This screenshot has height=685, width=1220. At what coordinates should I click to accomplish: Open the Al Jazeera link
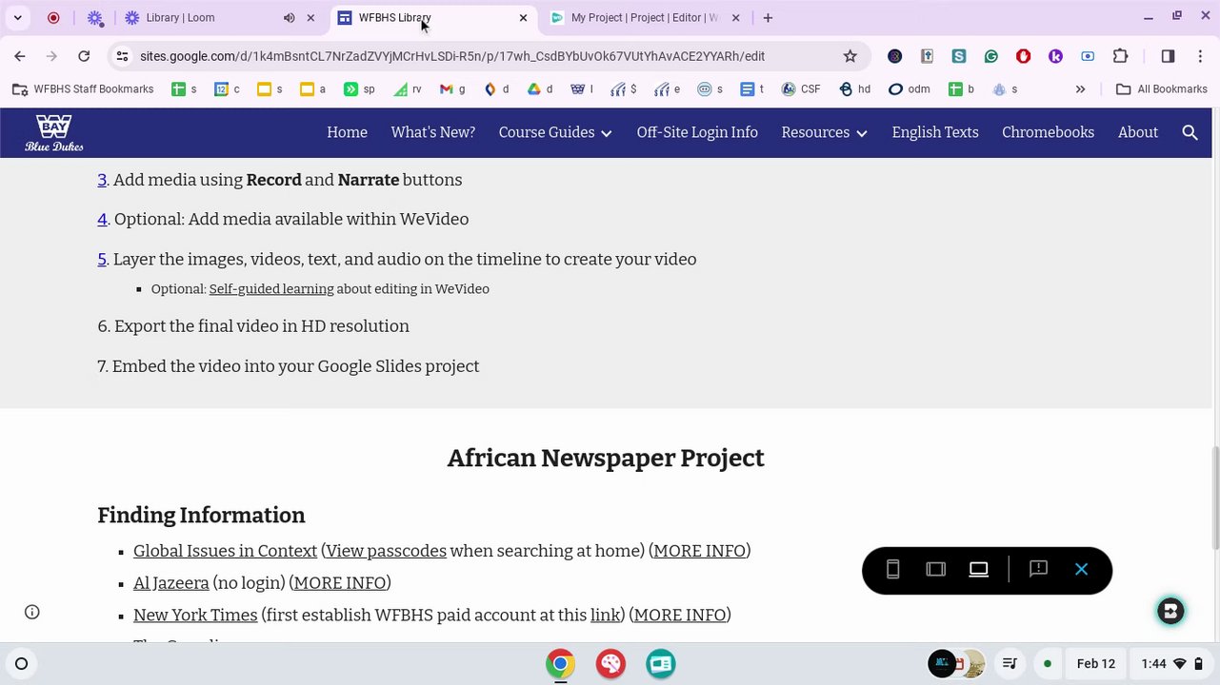click(170, 583)
